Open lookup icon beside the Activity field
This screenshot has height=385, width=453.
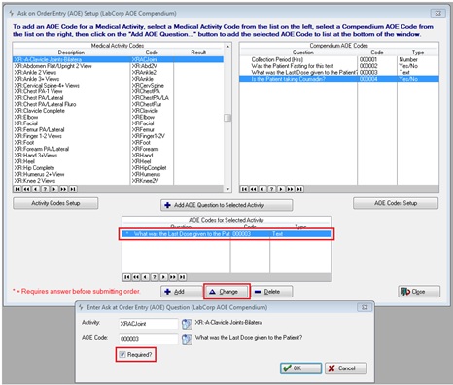pyautogui.click(x=187, y=324)
